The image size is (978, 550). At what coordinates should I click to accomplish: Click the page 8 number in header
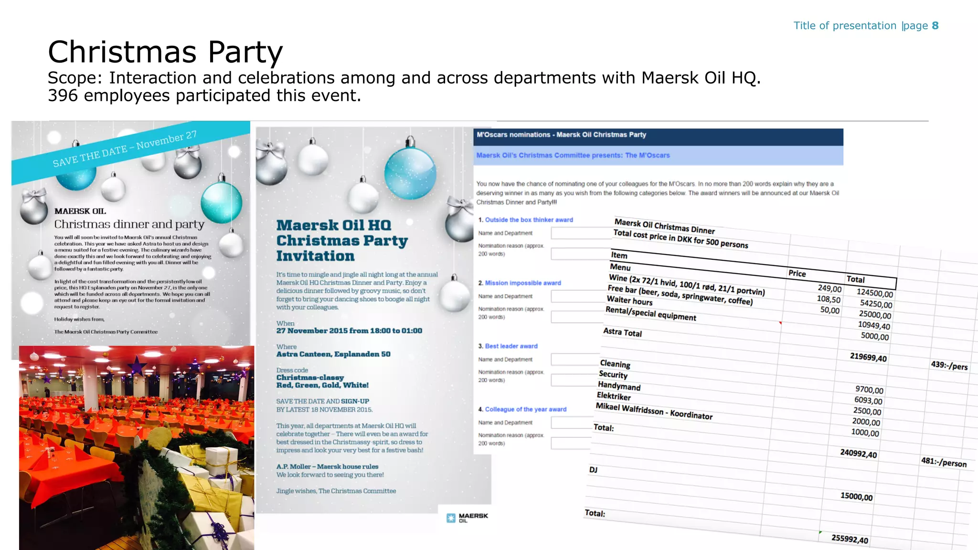tap(935, 26)
